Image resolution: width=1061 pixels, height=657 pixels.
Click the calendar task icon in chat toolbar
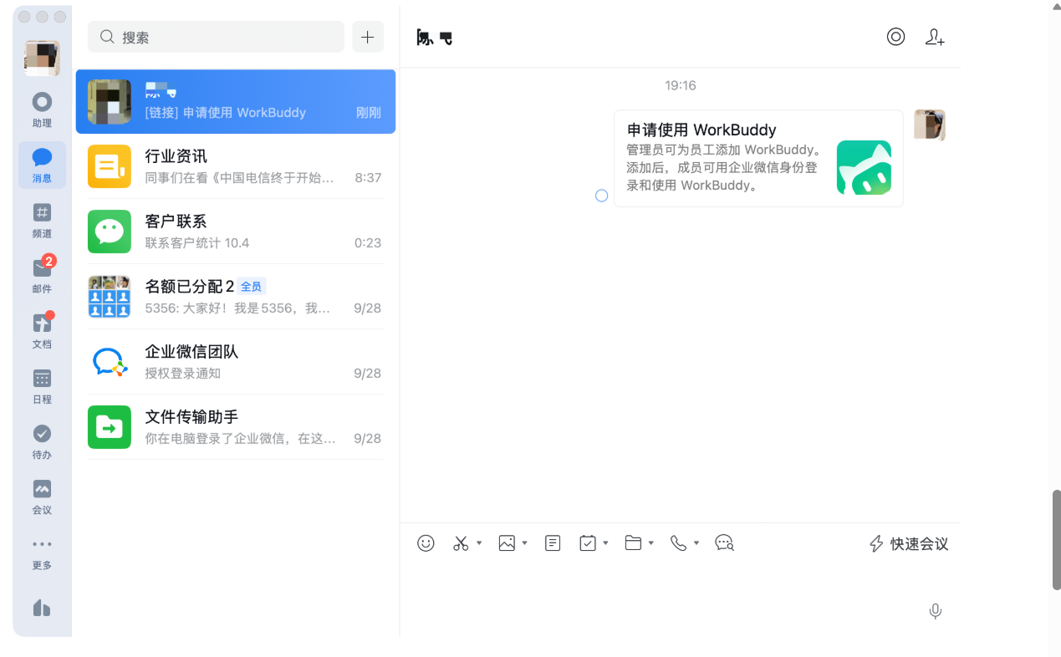tap(588, 543)
